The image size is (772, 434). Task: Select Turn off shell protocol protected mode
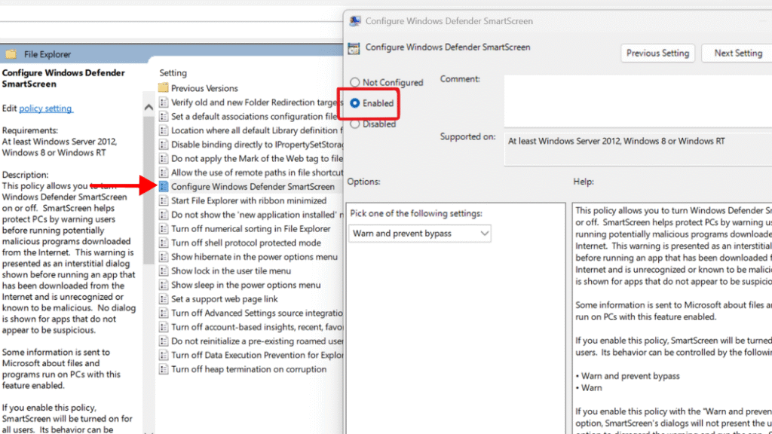246,243
